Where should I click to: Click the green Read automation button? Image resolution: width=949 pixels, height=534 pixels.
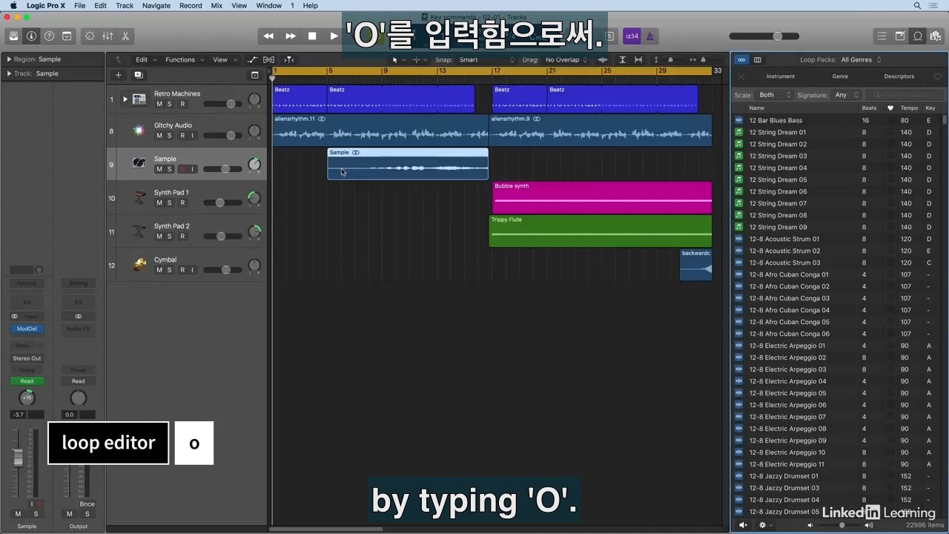27,381
